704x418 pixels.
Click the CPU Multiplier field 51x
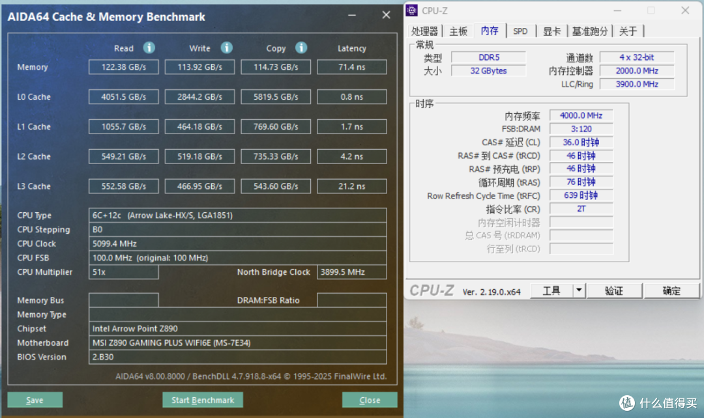(123, 272)
